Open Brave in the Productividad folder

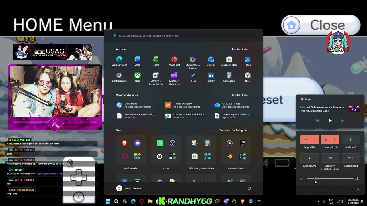(x=125, y=143)
